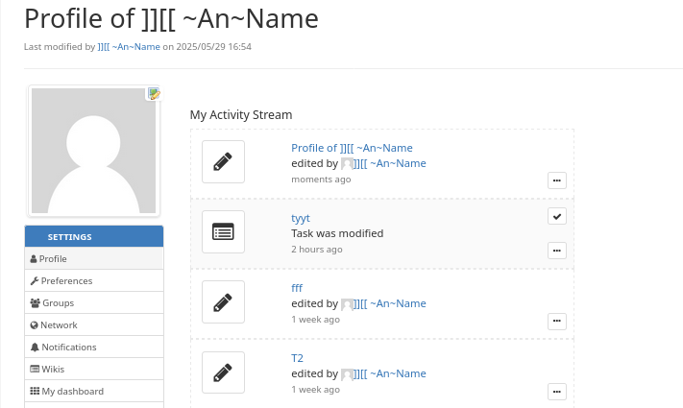Expand more options for tyyt task

[x=557, y=251]
